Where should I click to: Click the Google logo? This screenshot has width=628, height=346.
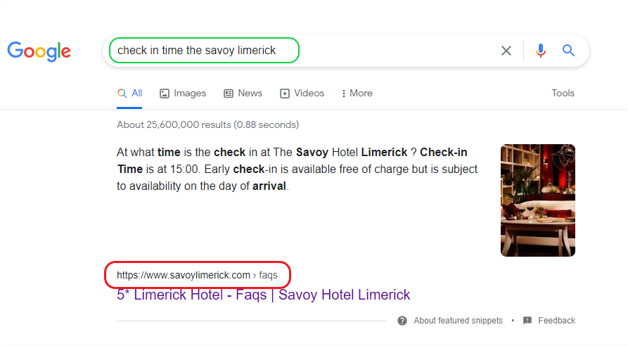[x=39, y=51]
